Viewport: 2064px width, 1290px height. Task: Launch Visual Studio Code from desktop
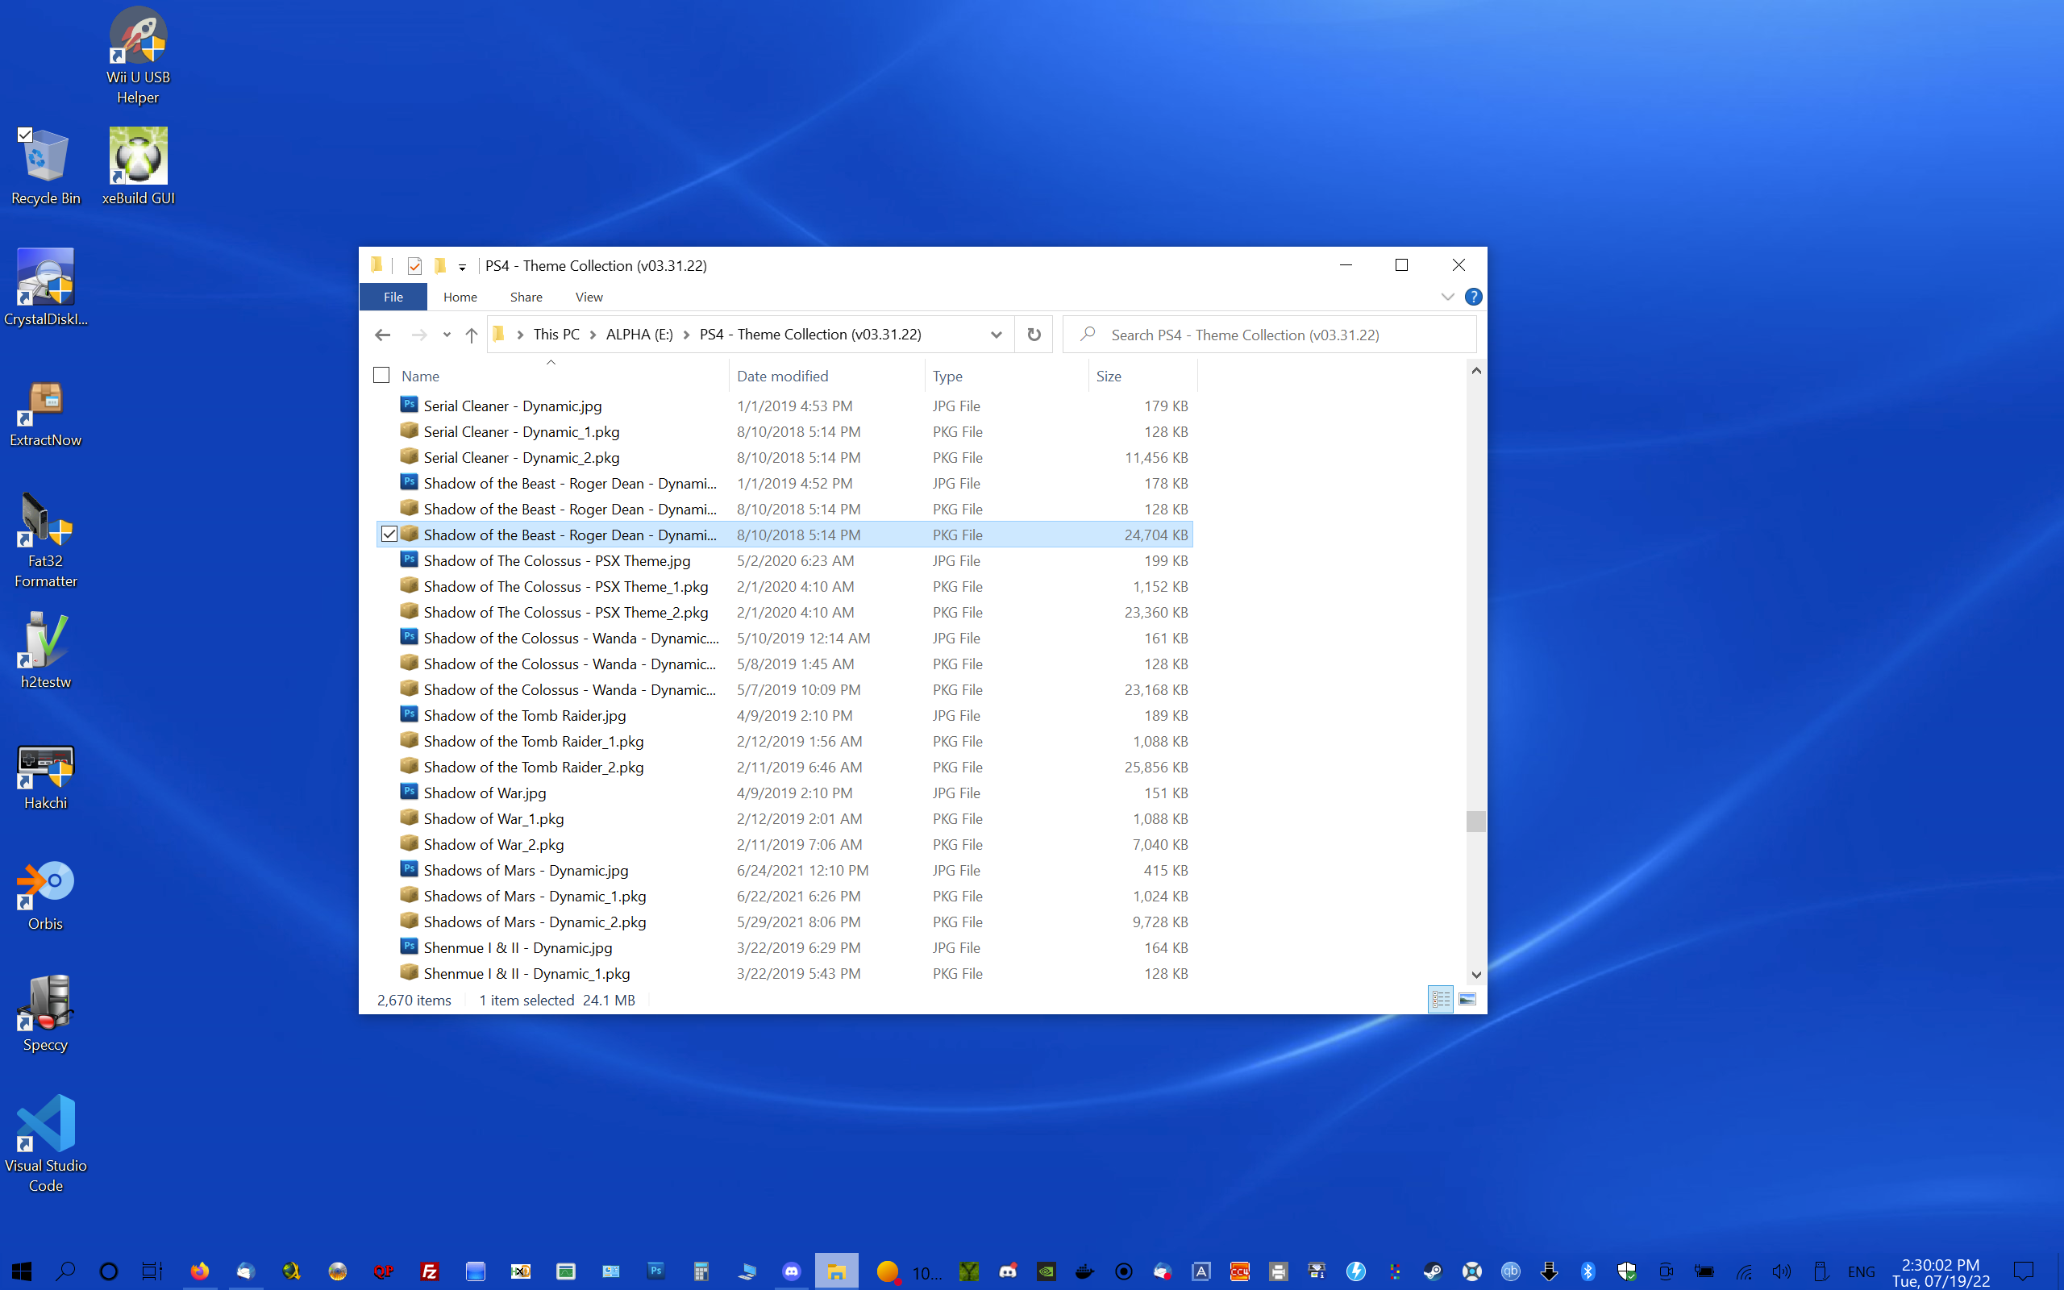point(45,1143)
